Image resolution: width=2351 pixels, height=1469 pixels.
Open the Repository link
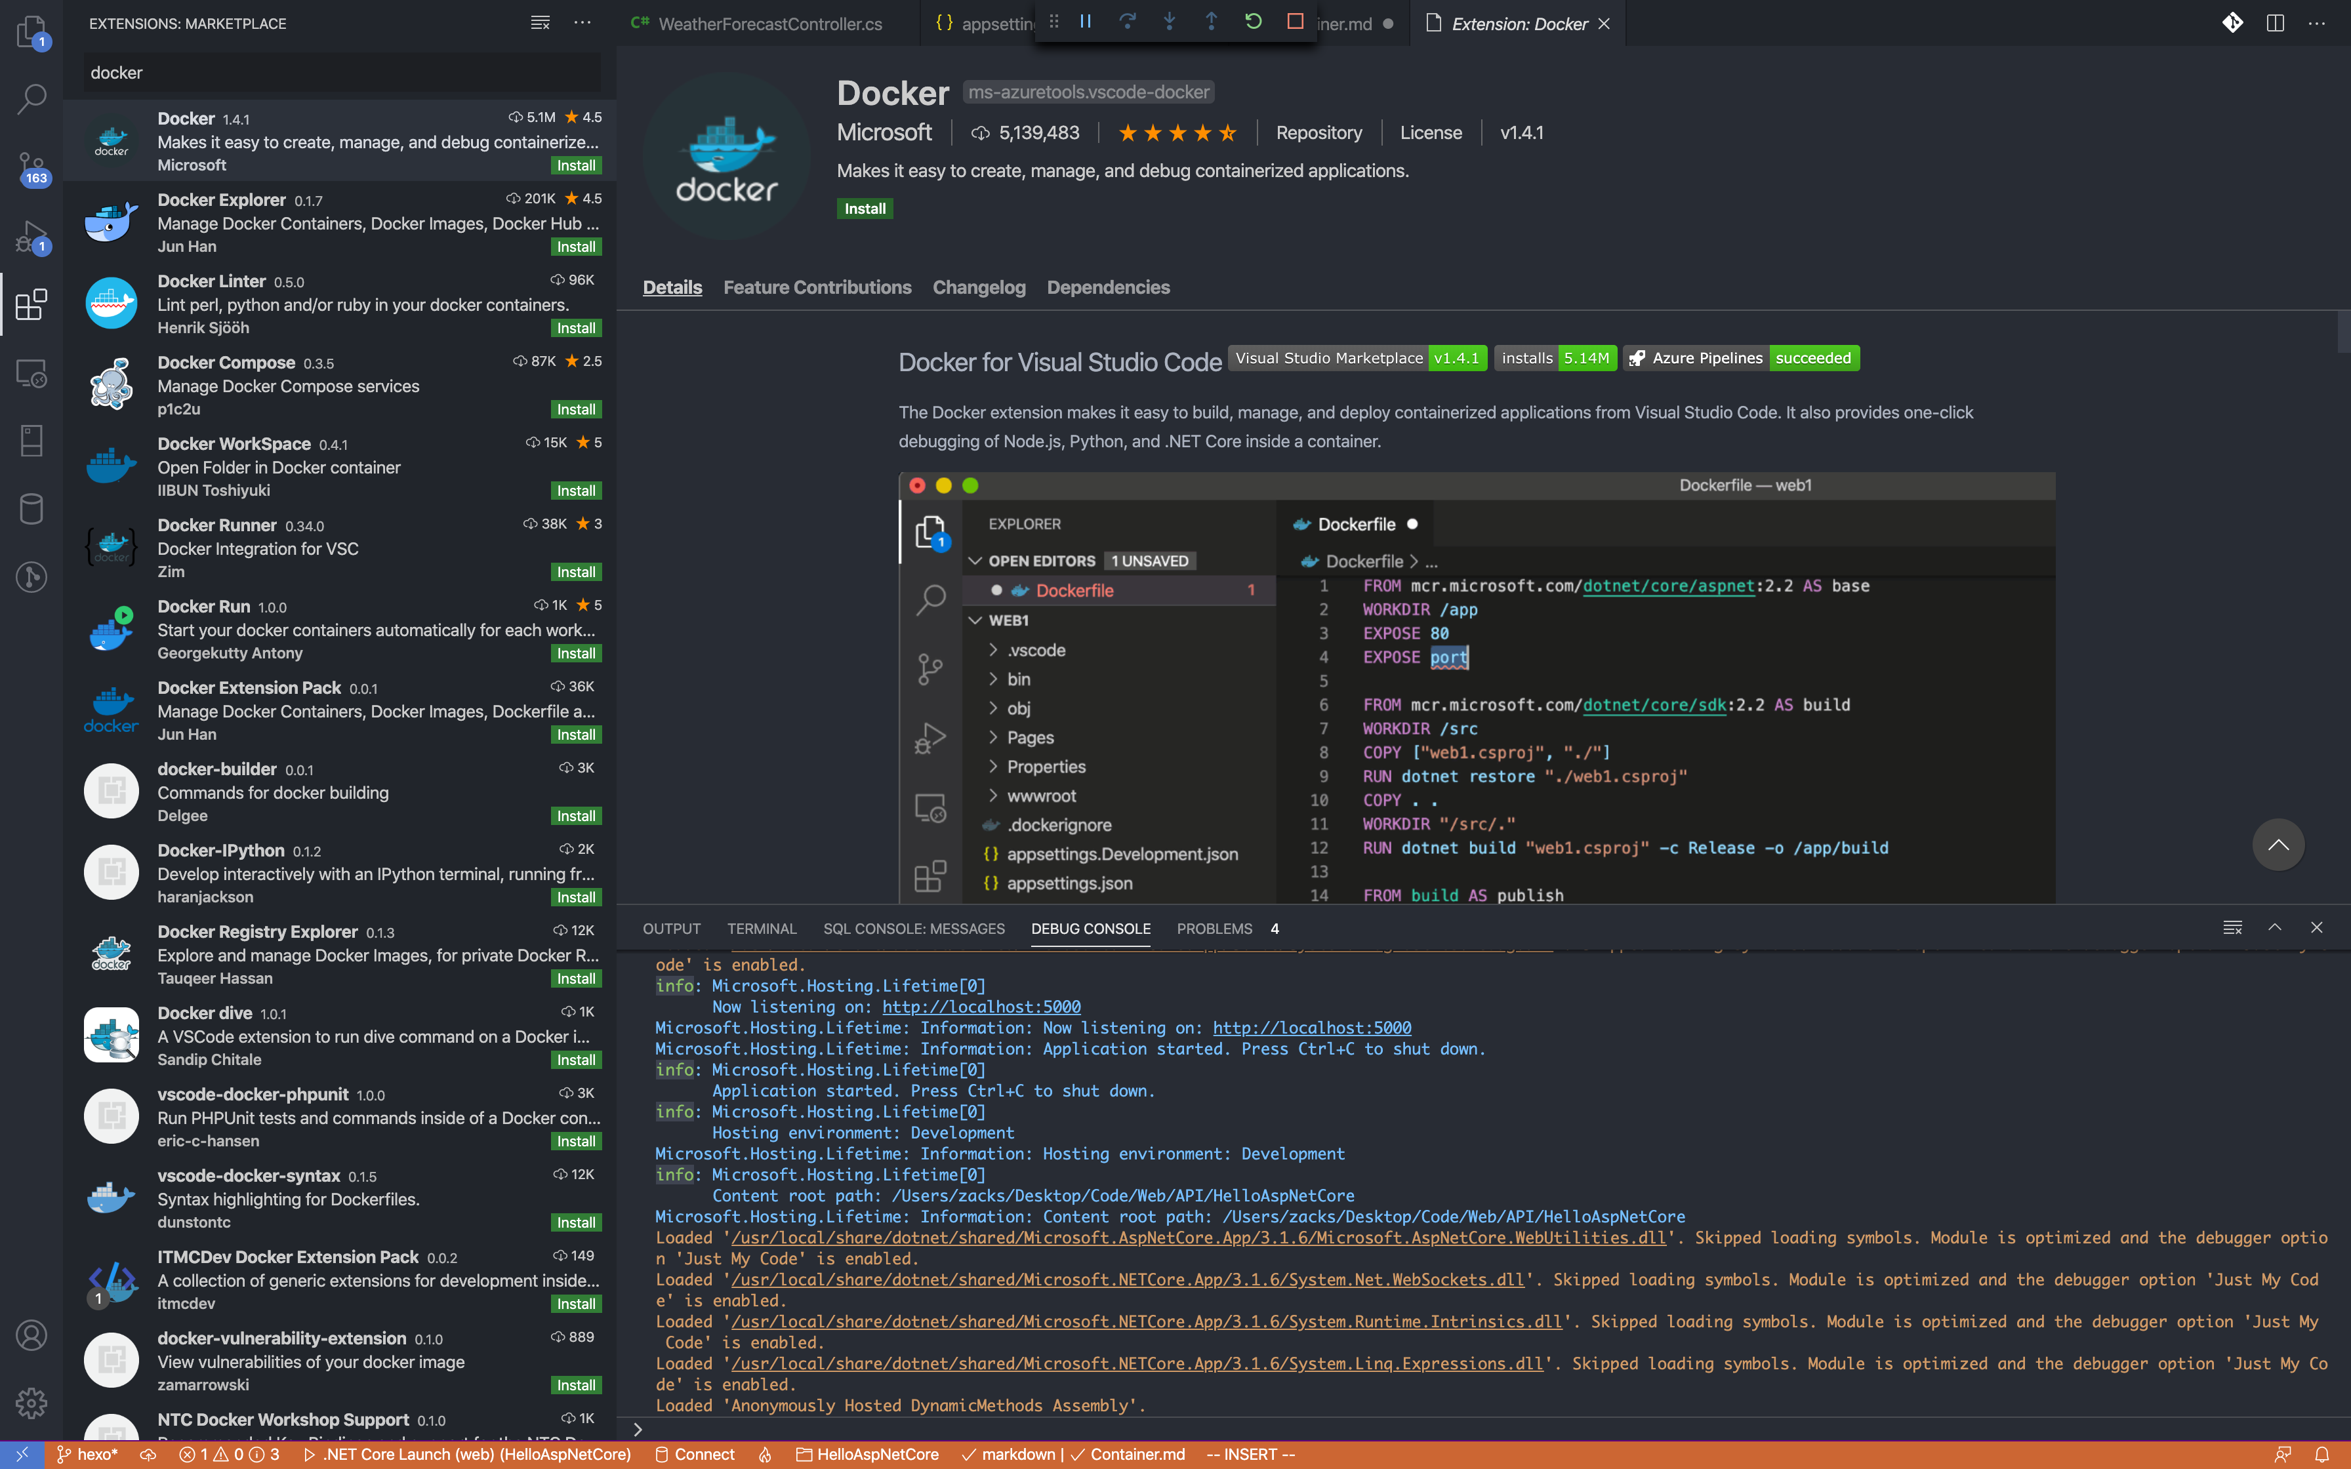click(x=1319, y=133)
